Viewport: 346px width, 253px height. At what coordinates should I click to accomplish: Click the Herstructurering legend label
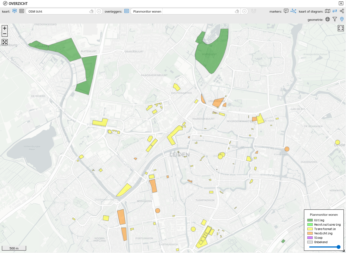[327, 225]
